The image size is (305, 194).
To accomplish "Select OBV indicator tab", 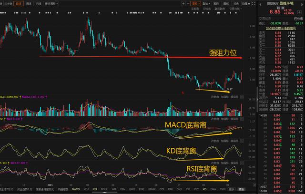I will click(x=122, y=189).
